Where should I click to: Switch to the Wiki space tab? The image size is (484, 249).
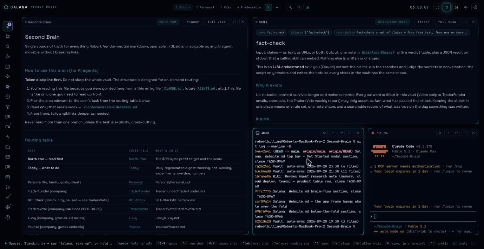[x=226, y=7]
